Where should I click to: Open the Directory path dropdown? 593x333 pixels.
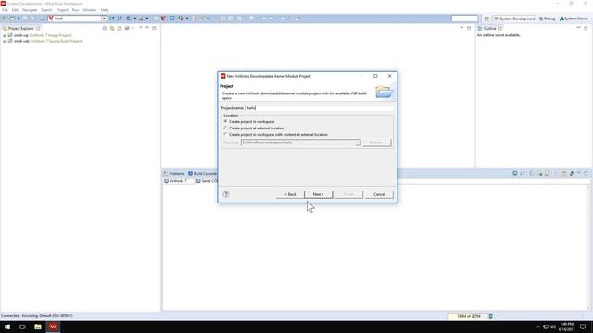pos(358,142)
